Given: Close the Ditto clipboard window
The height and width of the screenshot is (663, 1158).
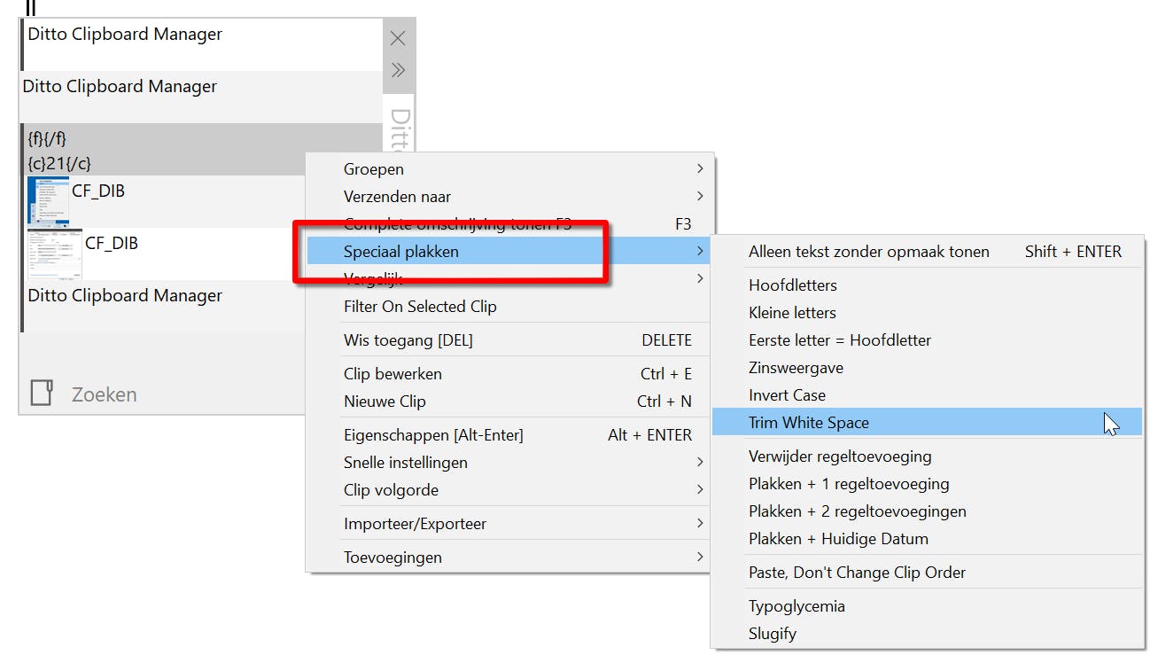Looking at the screenshot, I should 398,38.
